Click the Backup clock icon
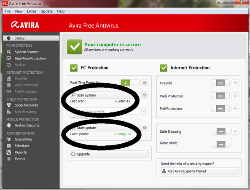The image size is (250, 190). point(8,65)
